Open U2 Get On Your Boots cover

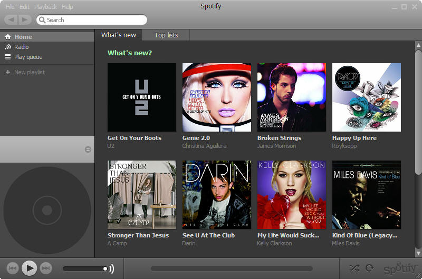coord(142,97)
